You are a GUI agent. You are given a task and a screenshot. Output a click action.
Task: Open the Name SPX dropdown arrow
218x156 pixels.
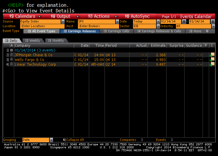[117, 22]
